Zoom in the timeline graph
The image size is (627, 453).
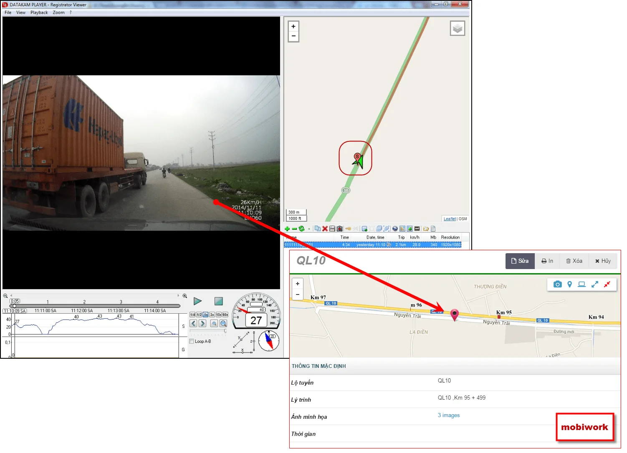pos(185,296)
